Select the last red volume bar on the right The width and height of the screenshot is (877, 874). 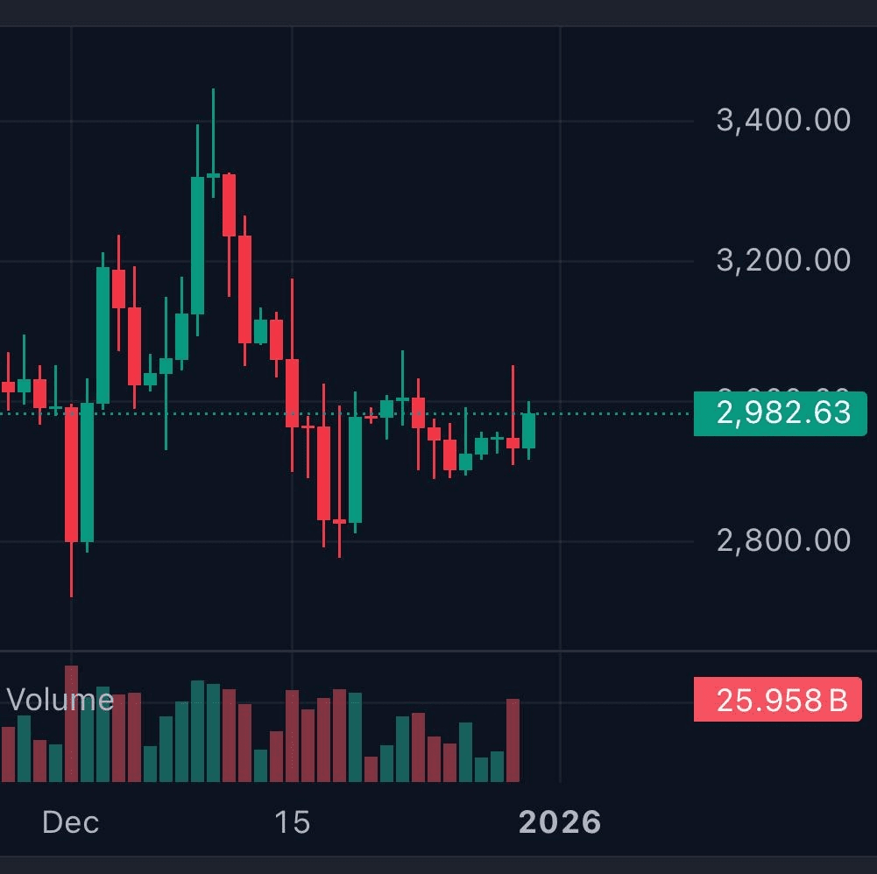point(513,740)
